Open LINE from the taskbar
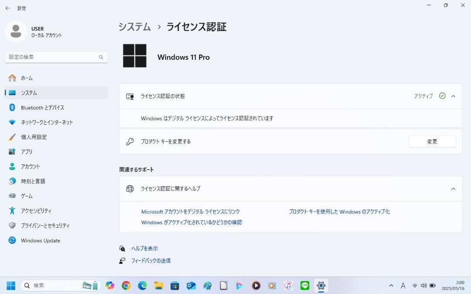The image size is (471, 294). coord(304,286)
